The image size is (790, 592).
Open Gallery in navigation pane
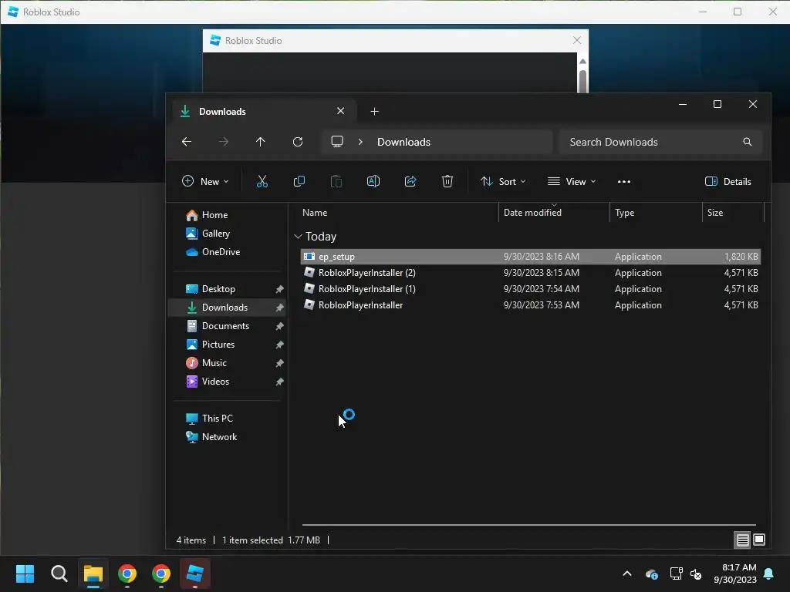click(216, 234)
